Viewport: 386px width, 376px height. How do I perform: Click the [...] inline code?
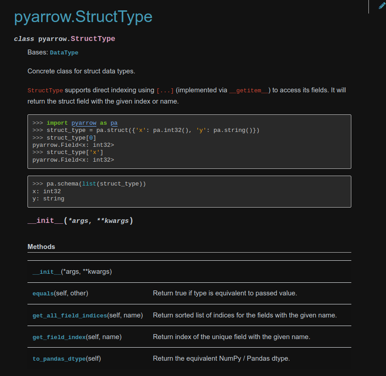(x=165, y=91)
